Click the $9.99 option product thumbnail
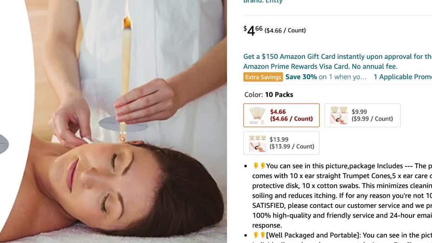The width and height of the screenshot is (432, 243). (x=339, y=115)
